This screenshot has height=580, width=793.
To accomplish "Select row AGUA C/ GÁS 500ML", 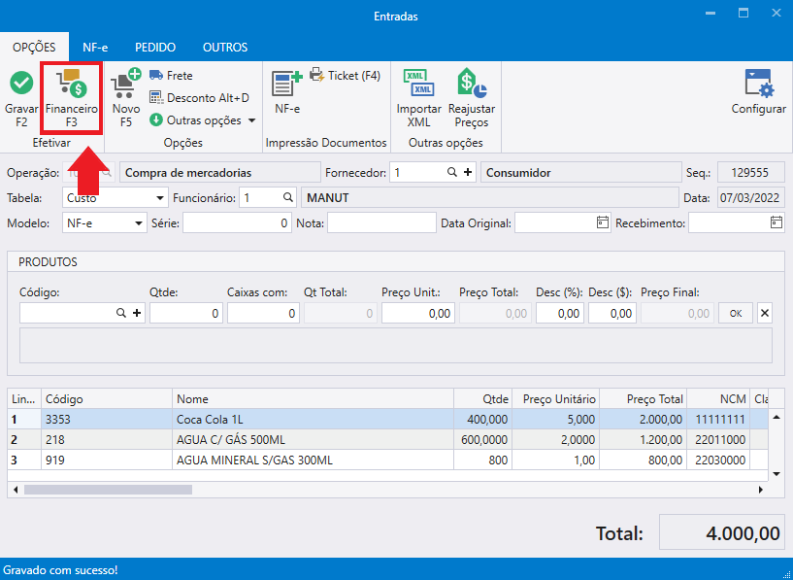I will click(388, 440).
